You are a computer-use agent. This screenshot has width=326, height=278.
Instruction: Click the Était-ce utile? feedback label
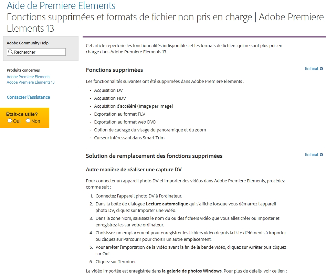[x=22, y=114]
